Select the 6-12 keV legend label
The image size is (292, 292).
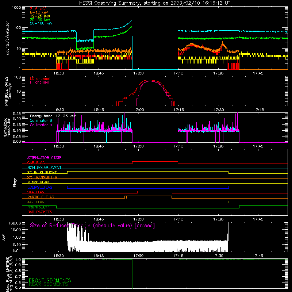point(39,12)
